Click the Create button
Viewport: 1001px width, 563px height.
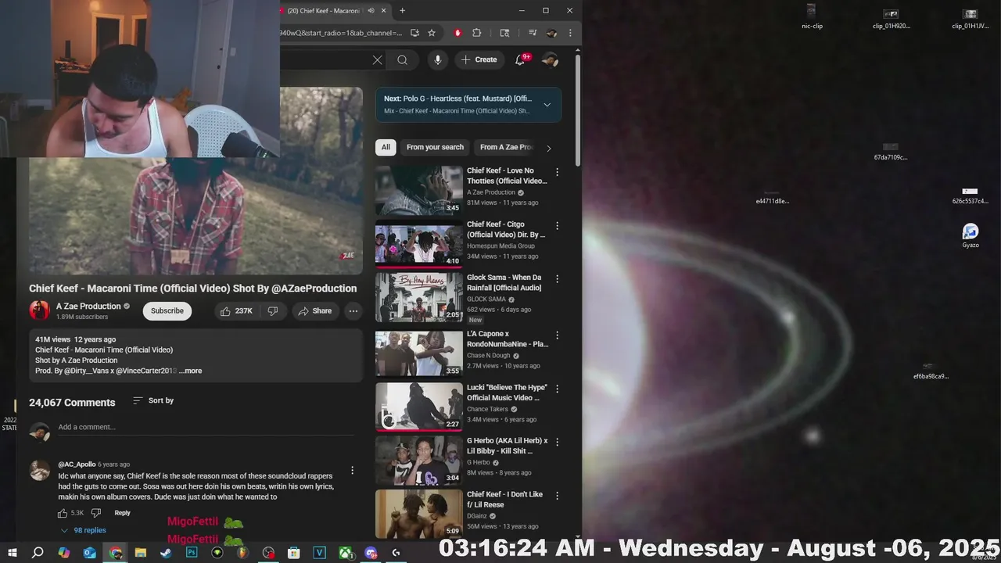tap(479, 59)
